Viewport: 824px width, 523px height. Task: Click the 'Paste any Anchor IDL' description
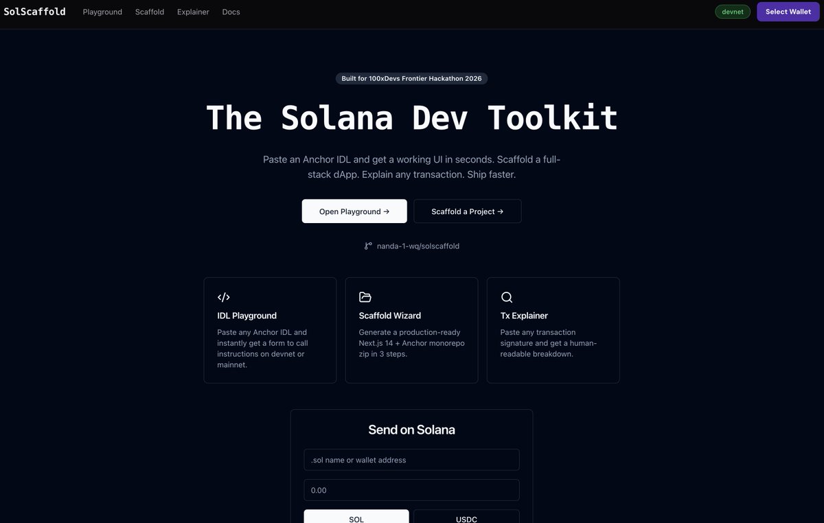(x=263, y=349)
